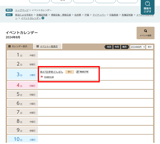Click the 現在地 label badge
The height and width of the screenshot is (144, 160).
[x=9, y=10]
